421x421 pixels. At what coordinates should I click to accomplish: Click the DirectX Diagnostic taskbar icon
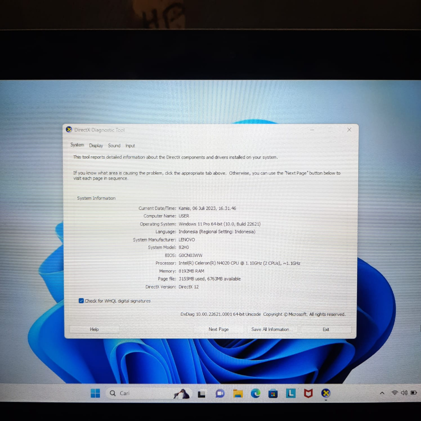pos(326,393)
